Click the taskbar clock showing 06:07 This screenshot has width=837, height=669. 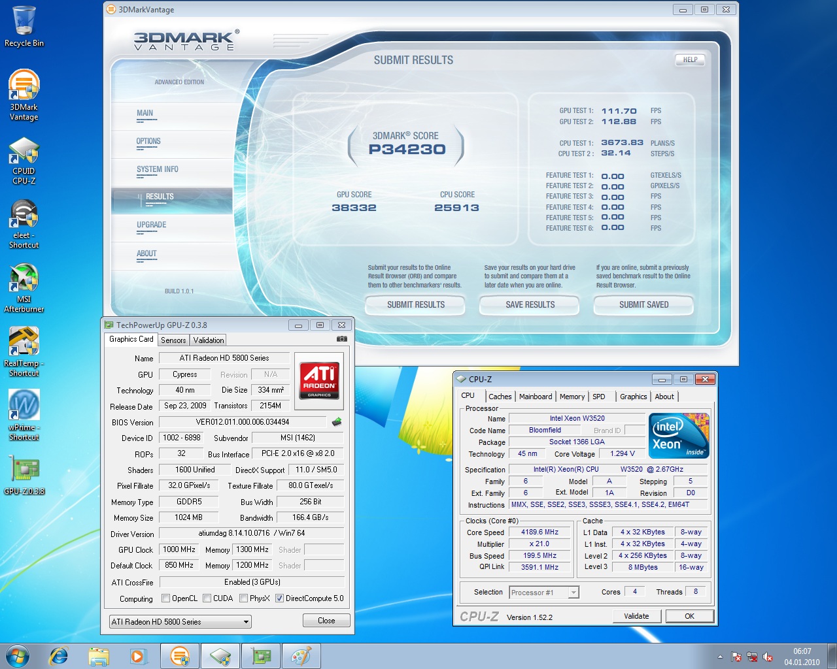[x=802, y=657]
